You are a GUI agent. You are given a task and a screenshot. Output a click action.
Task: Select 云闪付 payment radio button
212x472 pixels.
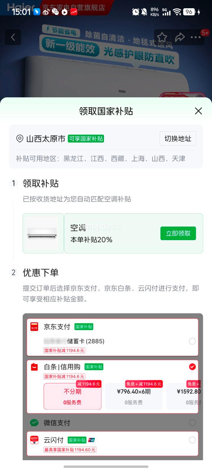coord(192,440)
